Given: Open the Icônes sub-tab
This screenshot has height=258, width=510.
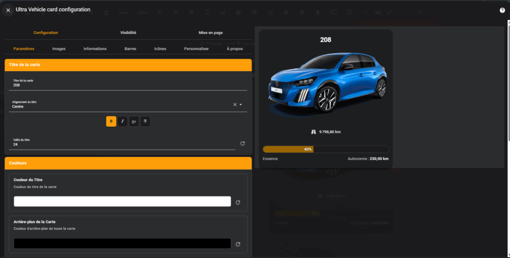Looking at the screenshot, I should 160,49.
